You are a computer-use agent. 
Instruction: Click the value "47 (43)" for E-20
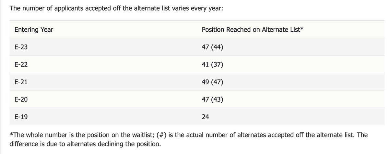[x=212, y=99]
